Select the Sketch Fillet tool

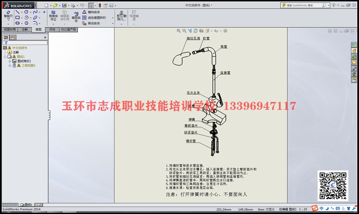pyautogui.click(x=35, y=23)
